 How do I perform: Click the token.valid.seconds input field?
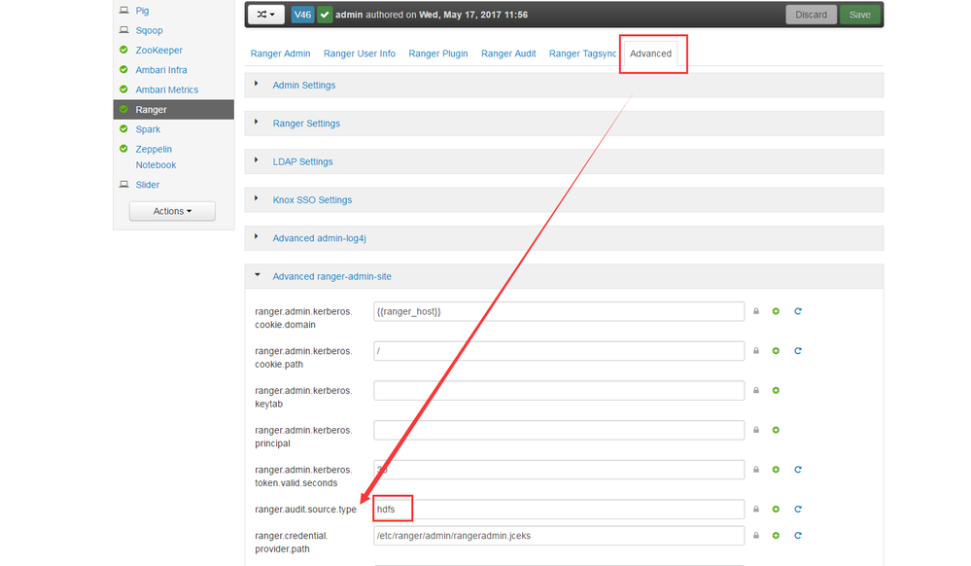[559, 470]
